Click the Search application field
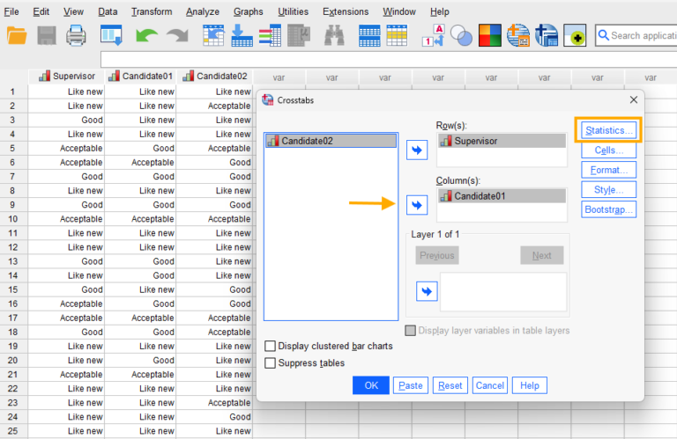 pos(636,35)
